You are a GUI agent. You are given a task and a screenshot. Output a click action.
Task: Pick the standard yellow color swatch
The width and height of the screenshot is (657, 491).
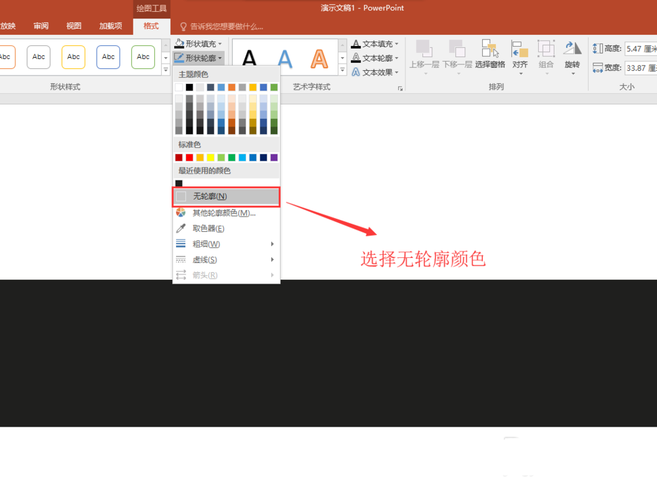210,158
